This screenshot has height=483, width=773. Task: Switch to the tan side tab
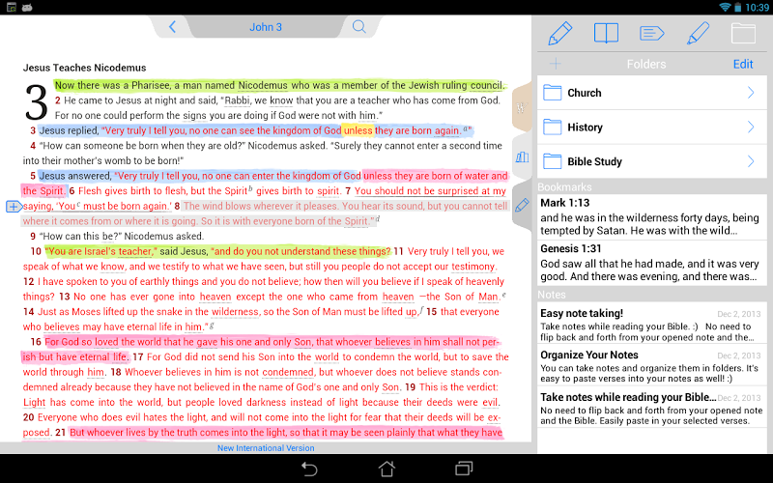[522, 107]
